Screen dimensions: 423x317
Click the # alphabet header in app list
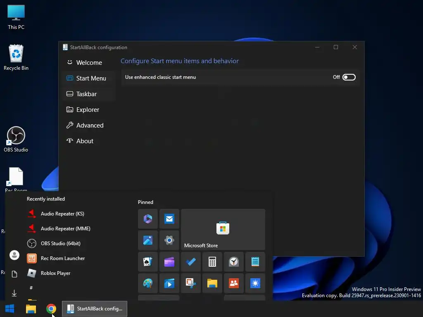pyautogui.click(x=31, y=288)
